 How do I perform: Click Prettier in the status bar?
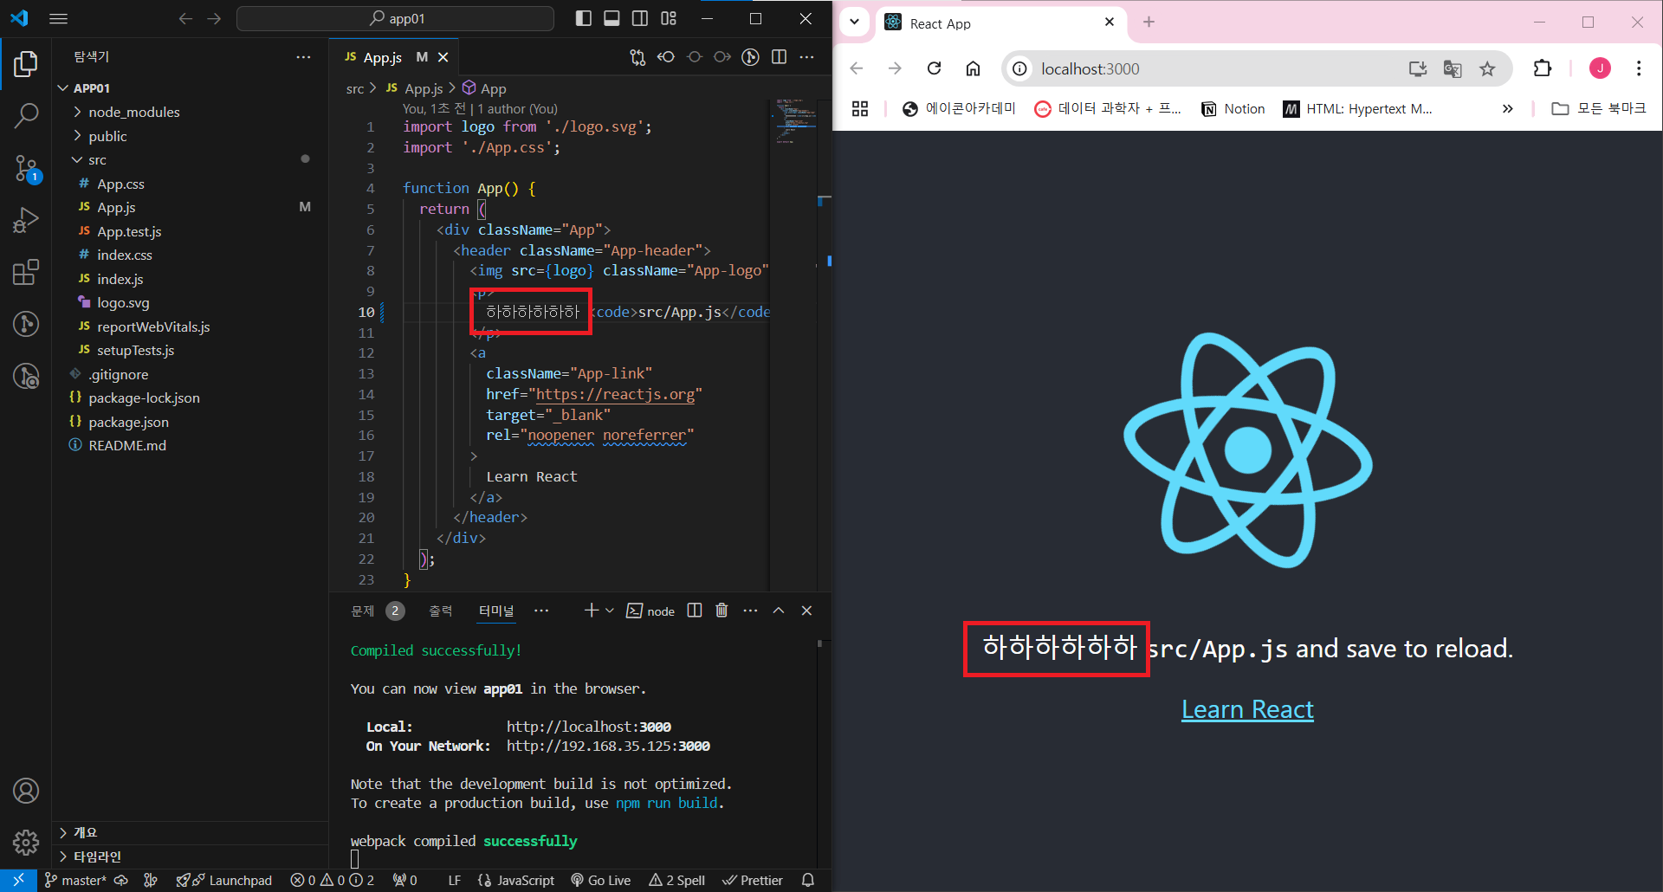pos(753,880)
